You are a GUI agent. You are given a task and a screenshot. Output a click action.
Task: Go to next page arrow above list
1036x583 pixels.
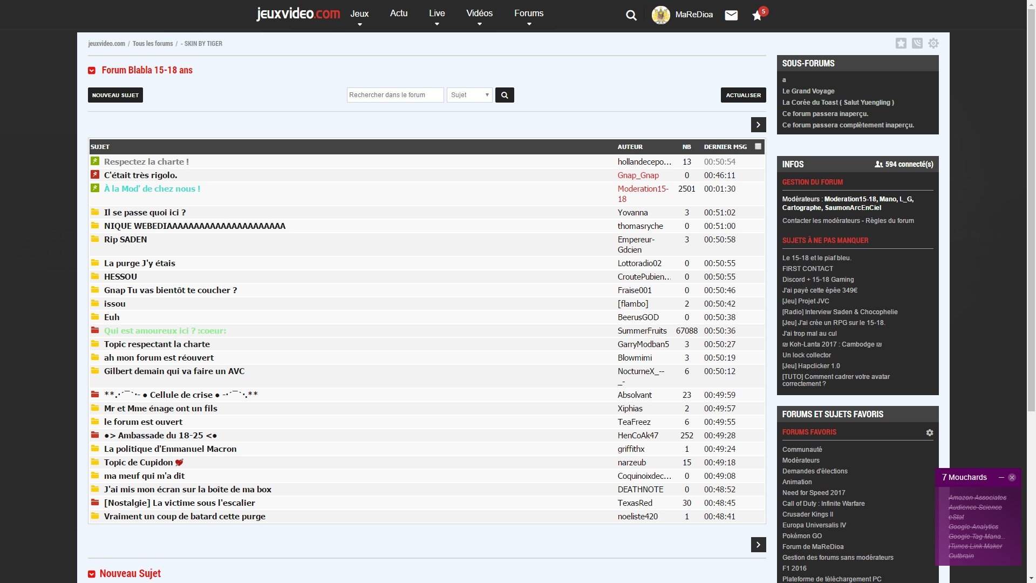pos(758,125)
